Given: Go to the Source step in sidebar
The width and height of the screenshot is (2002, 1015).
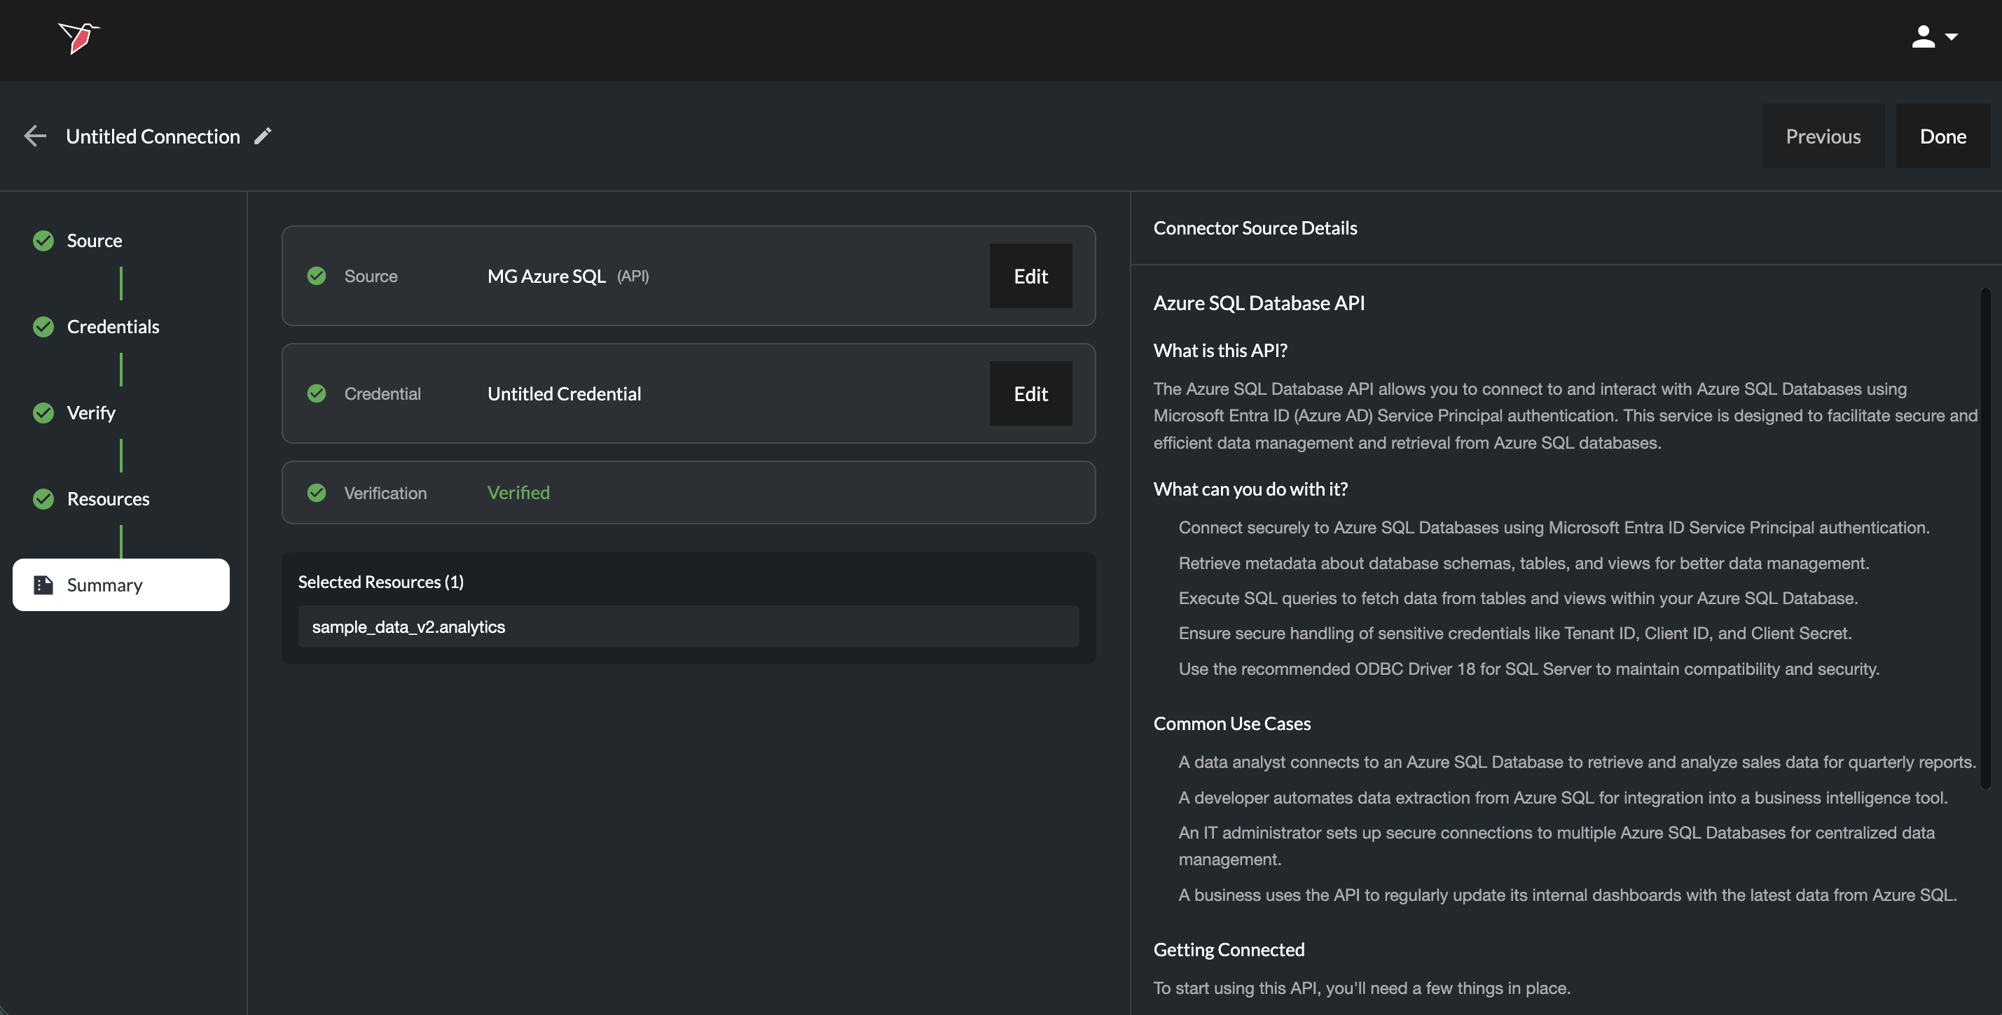Looking at the screenshot, I should pos(94,241).
